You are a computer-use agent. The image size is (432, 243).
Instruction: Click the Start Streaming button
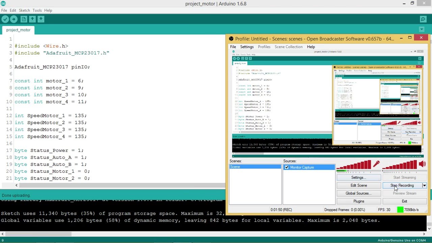point(404,178)
